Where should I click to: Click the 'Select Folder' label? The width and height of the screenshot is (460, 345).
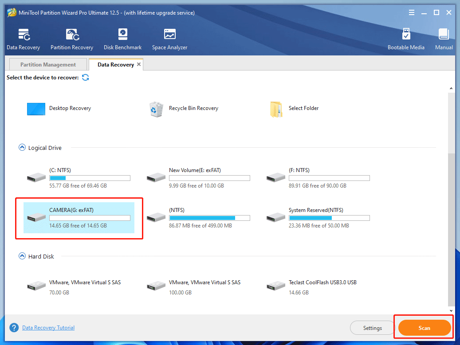click(303, 108)
